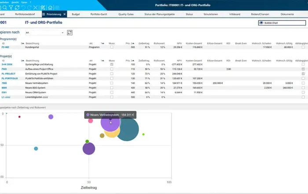
Task: Open program link P2-002
Action: pyautogui.click(x=5, y=47)
